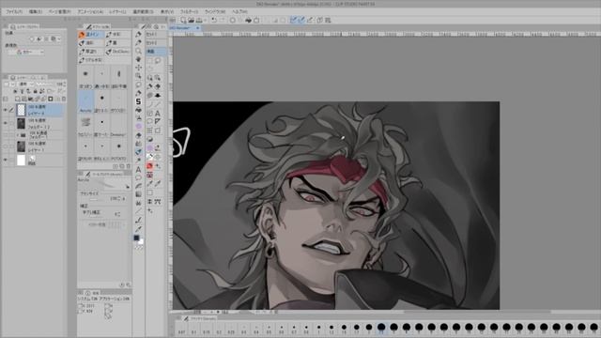This screenshot has height=338, width=601.
Task: Click Merge with layer below icon
Action: 44,99
